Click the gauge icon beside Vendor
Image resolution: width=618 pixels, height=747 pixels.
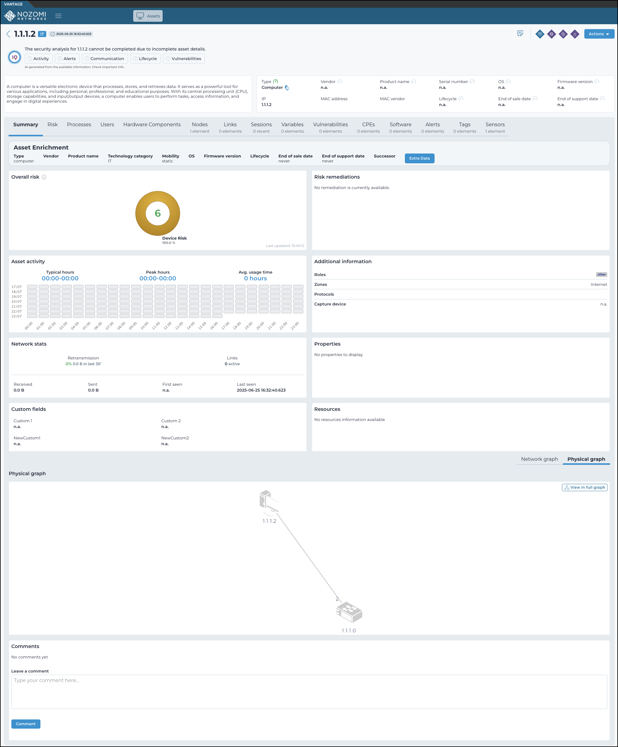[x=340, y=82]
